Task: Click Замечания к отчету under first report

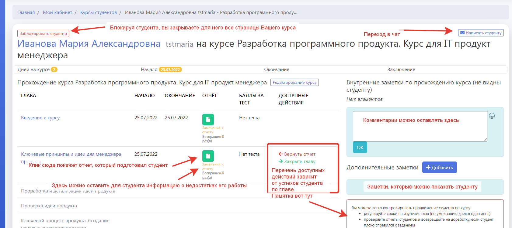Action: (212, 130)
